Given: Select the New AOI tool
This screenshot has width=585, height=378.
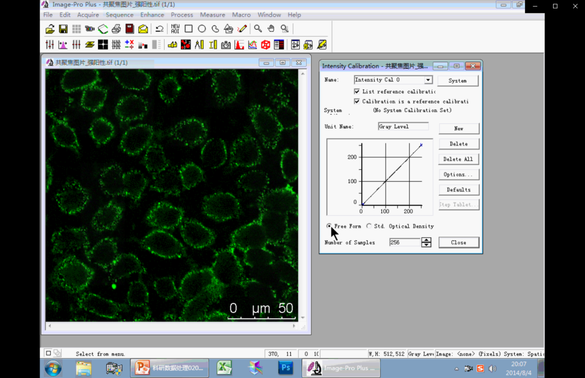Looking at the screenshot, I should [175, 29].
